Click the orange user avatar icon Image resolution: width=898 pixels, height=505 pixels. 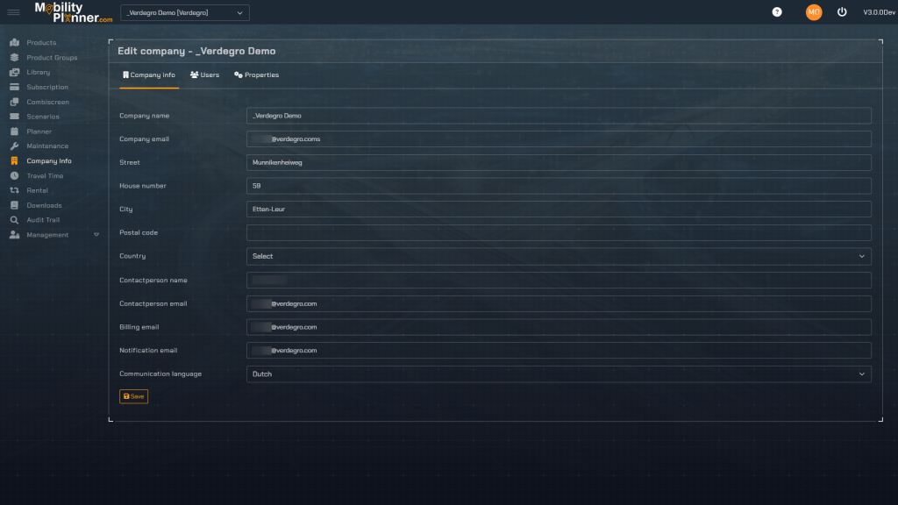pos(814,12)
